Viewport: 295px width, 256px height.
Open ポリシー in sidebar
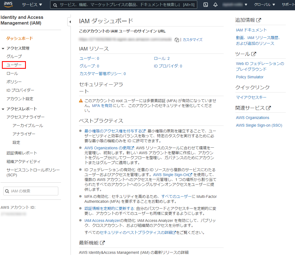pyautogui.click(x=14, y=82)
